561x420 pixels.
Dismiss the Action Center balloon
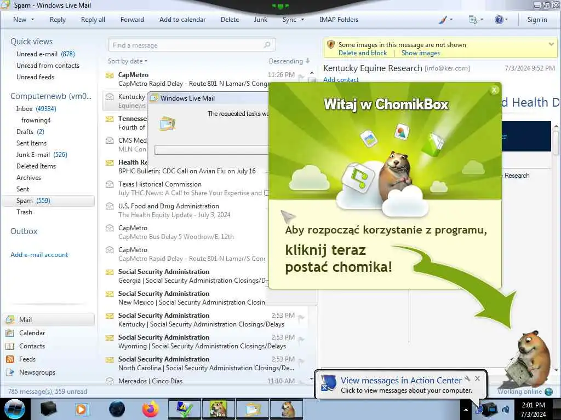477,378
